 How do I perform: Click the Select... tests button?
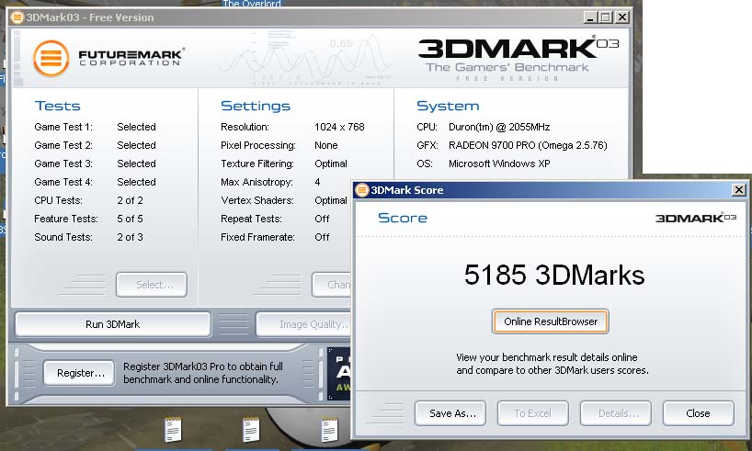tap(152, 285)
